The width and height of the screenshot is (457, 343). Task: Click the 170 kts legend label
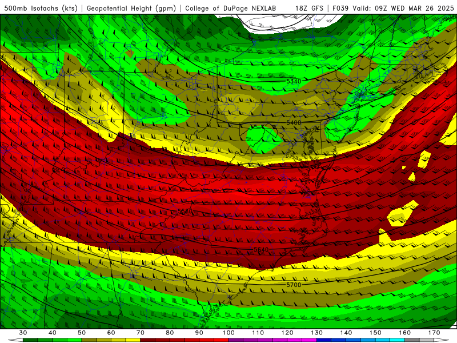[x=434, y=333]
